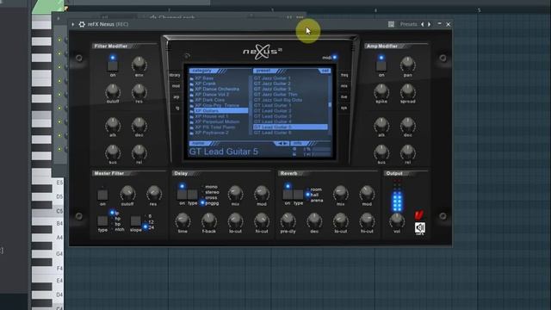Select the room reverb type

click(x=315, y=189)
